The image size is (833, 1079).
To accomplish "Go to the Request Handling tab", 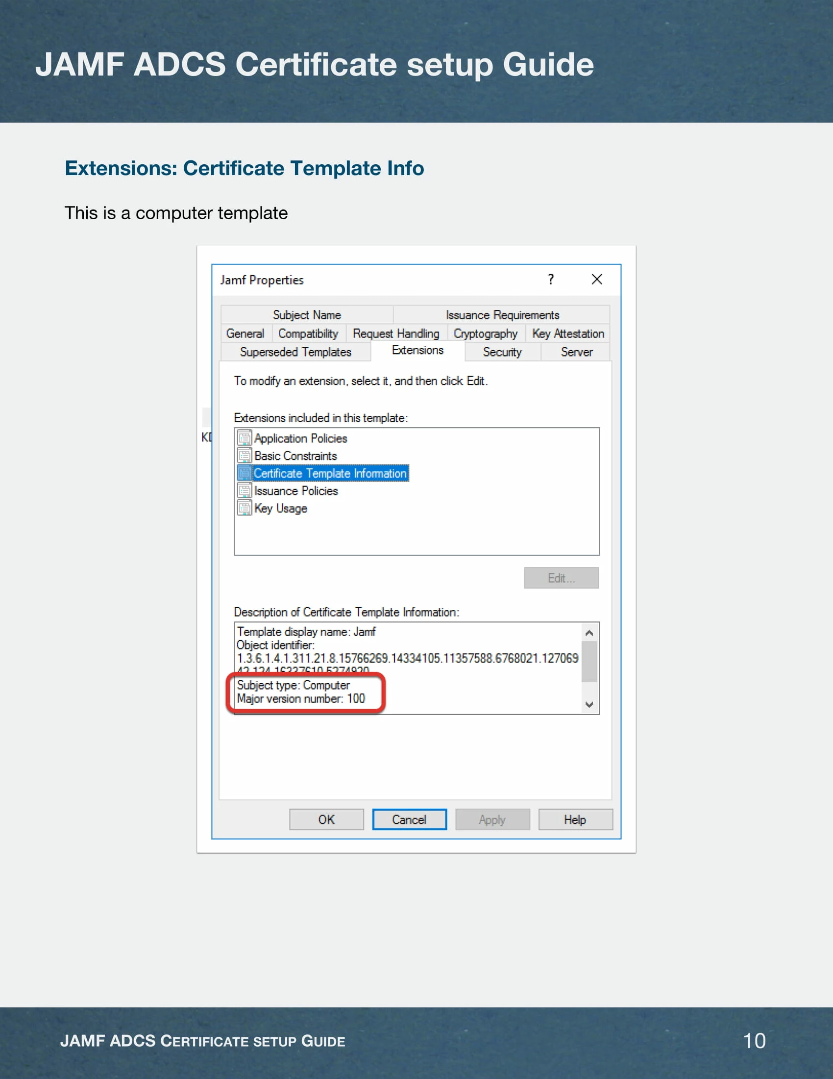I will click(x=396, y=334).
